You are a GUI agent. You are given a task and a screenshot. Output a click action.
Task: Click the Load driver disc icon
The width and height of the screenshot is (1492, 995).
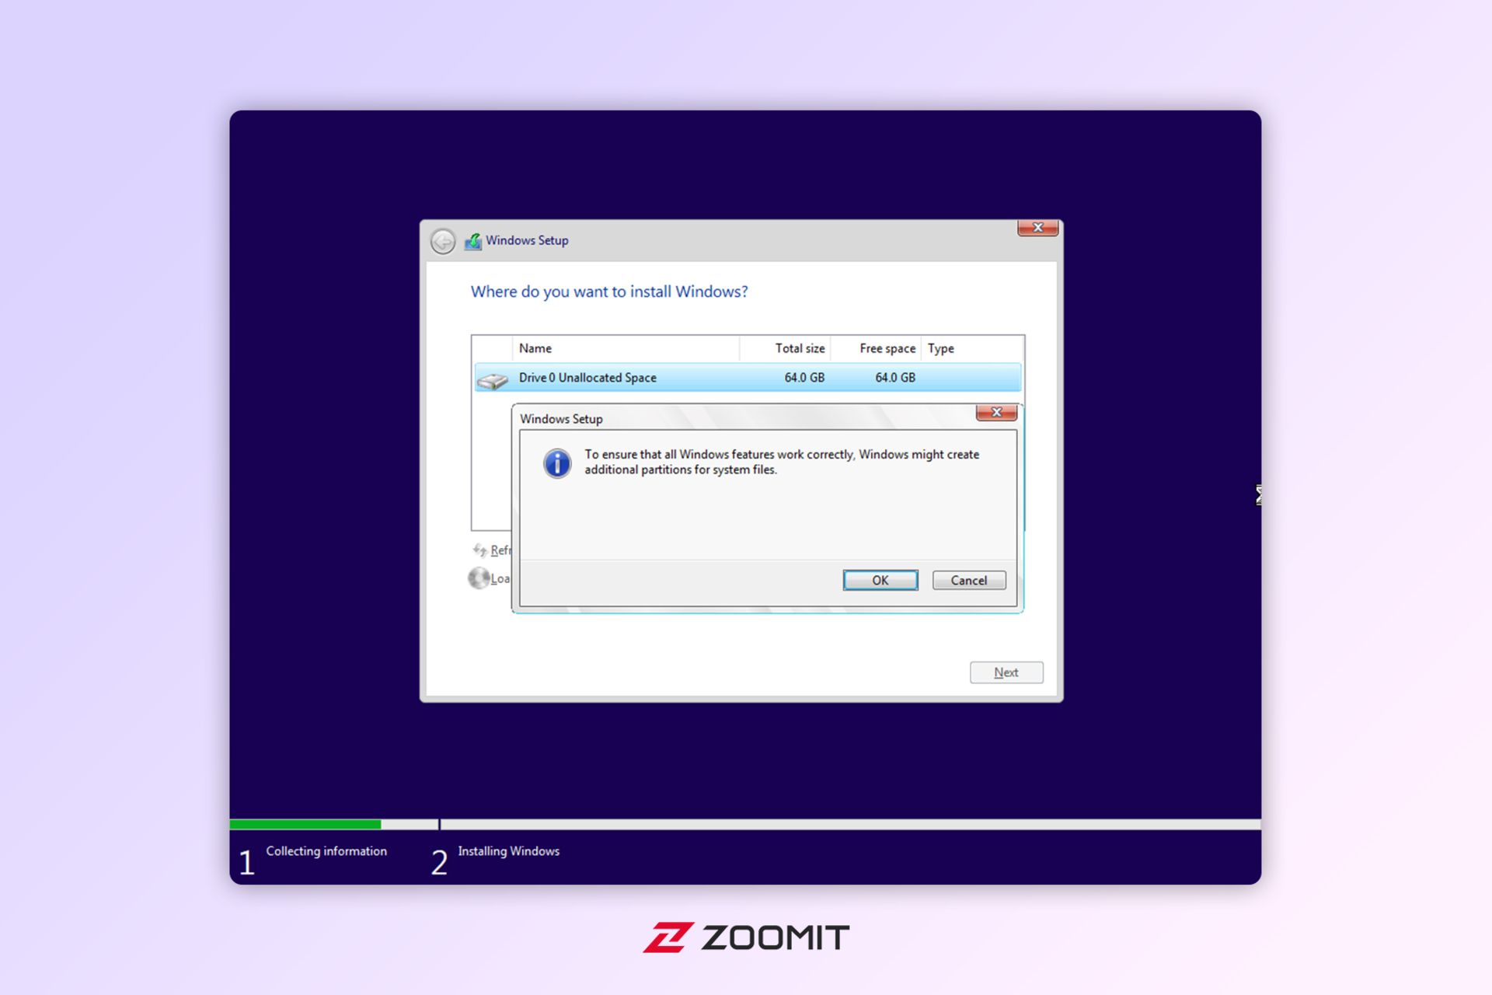(x=479, y=578)
